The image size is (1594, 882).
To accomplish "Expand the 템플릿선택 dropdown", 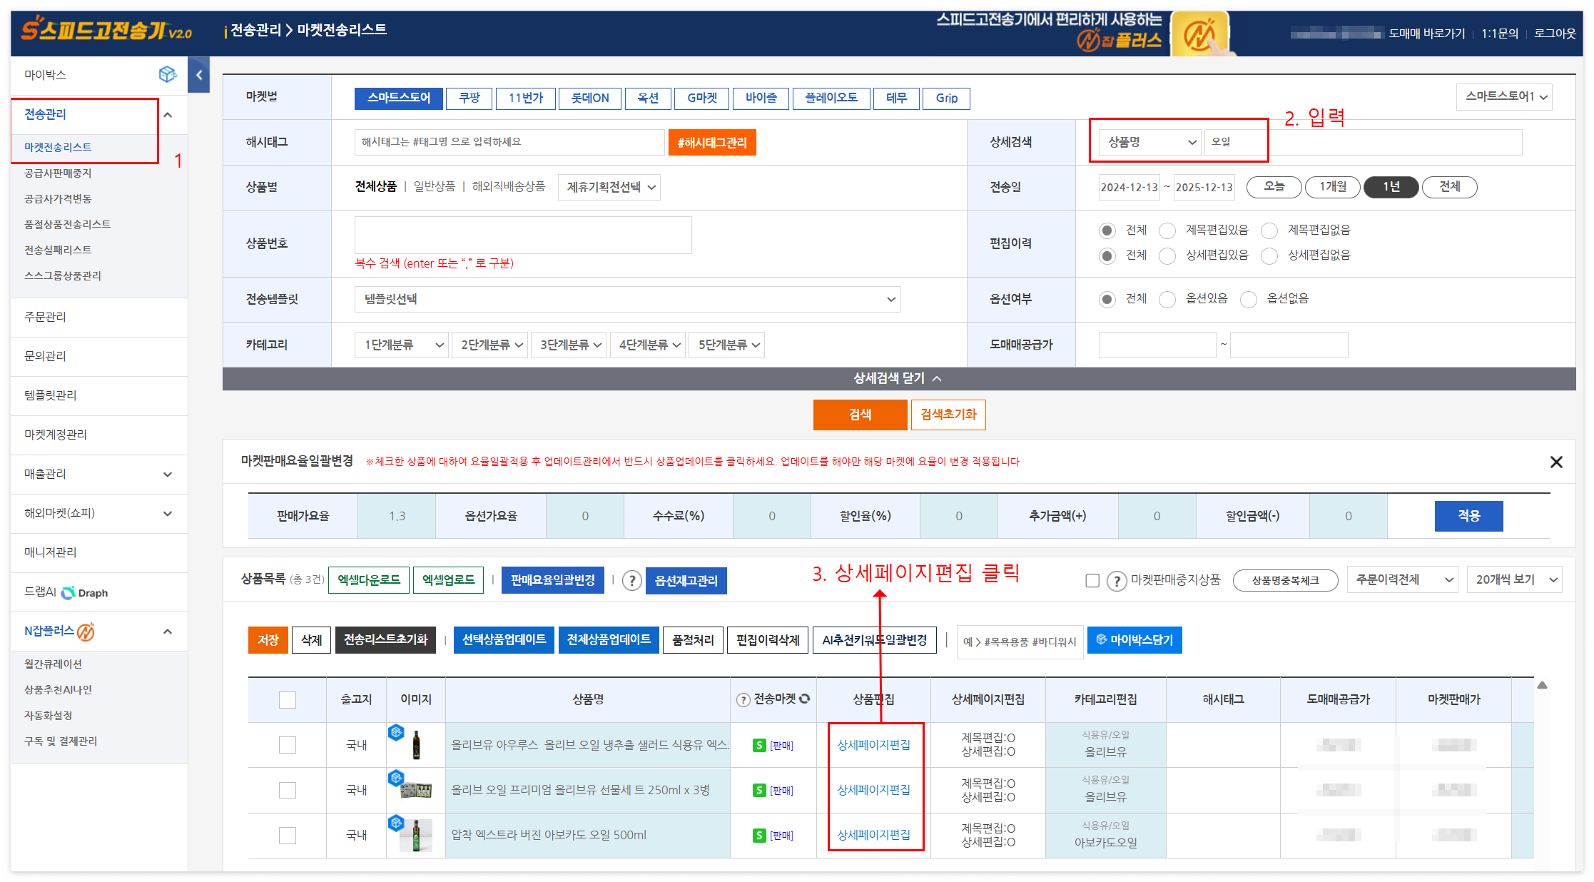I will coord(626,299).
